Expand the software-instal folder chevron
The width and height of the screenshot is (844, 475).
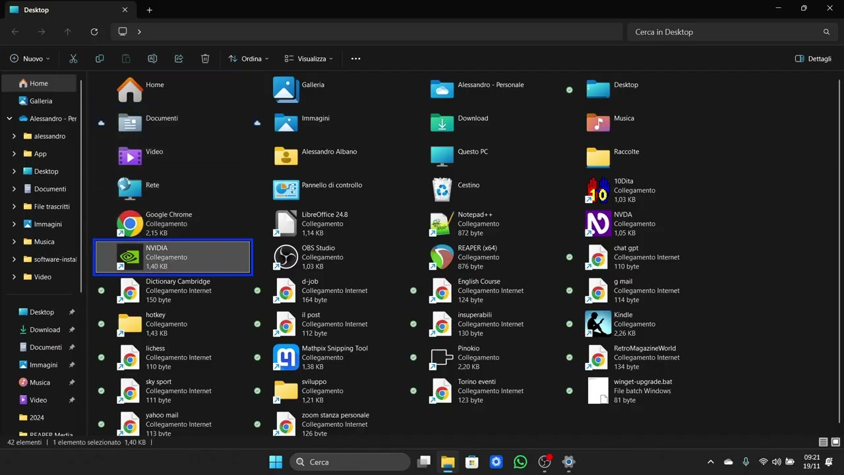click(15, 259)
